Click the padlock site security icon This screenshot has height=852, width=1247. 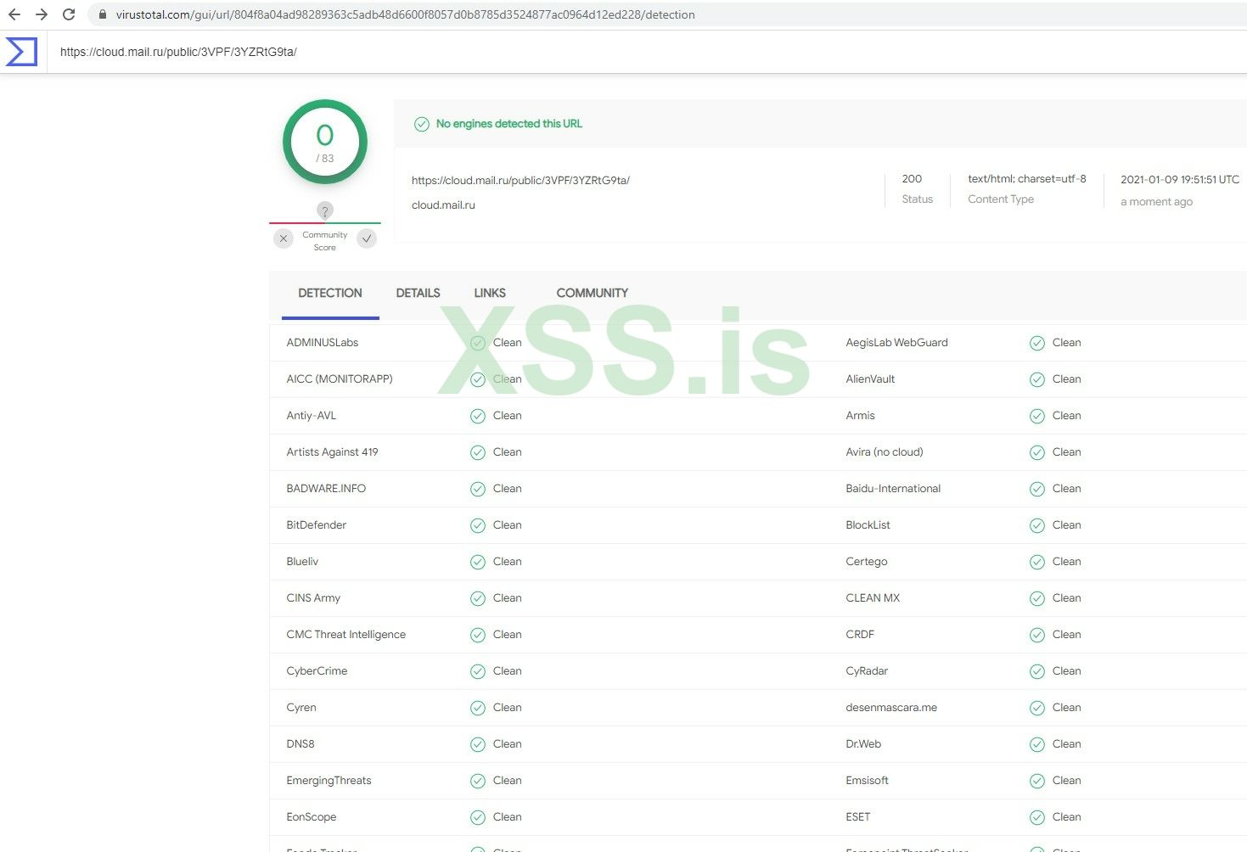click(103, 14)
